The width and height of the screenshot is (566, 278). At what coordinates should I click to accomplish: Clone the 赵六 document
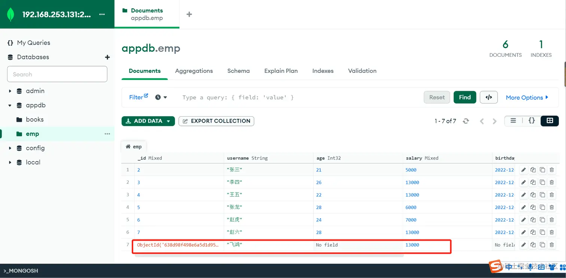(542, 232)
